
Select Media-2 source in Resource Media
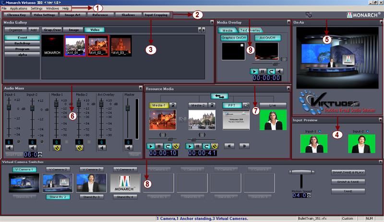pos(198,105)
